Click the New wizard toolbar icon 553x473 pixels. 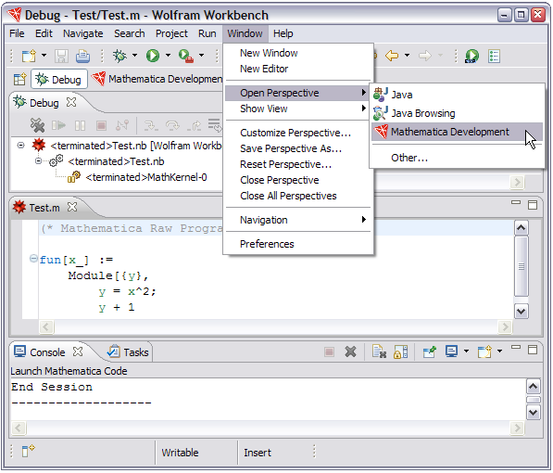tap(29, 56)
